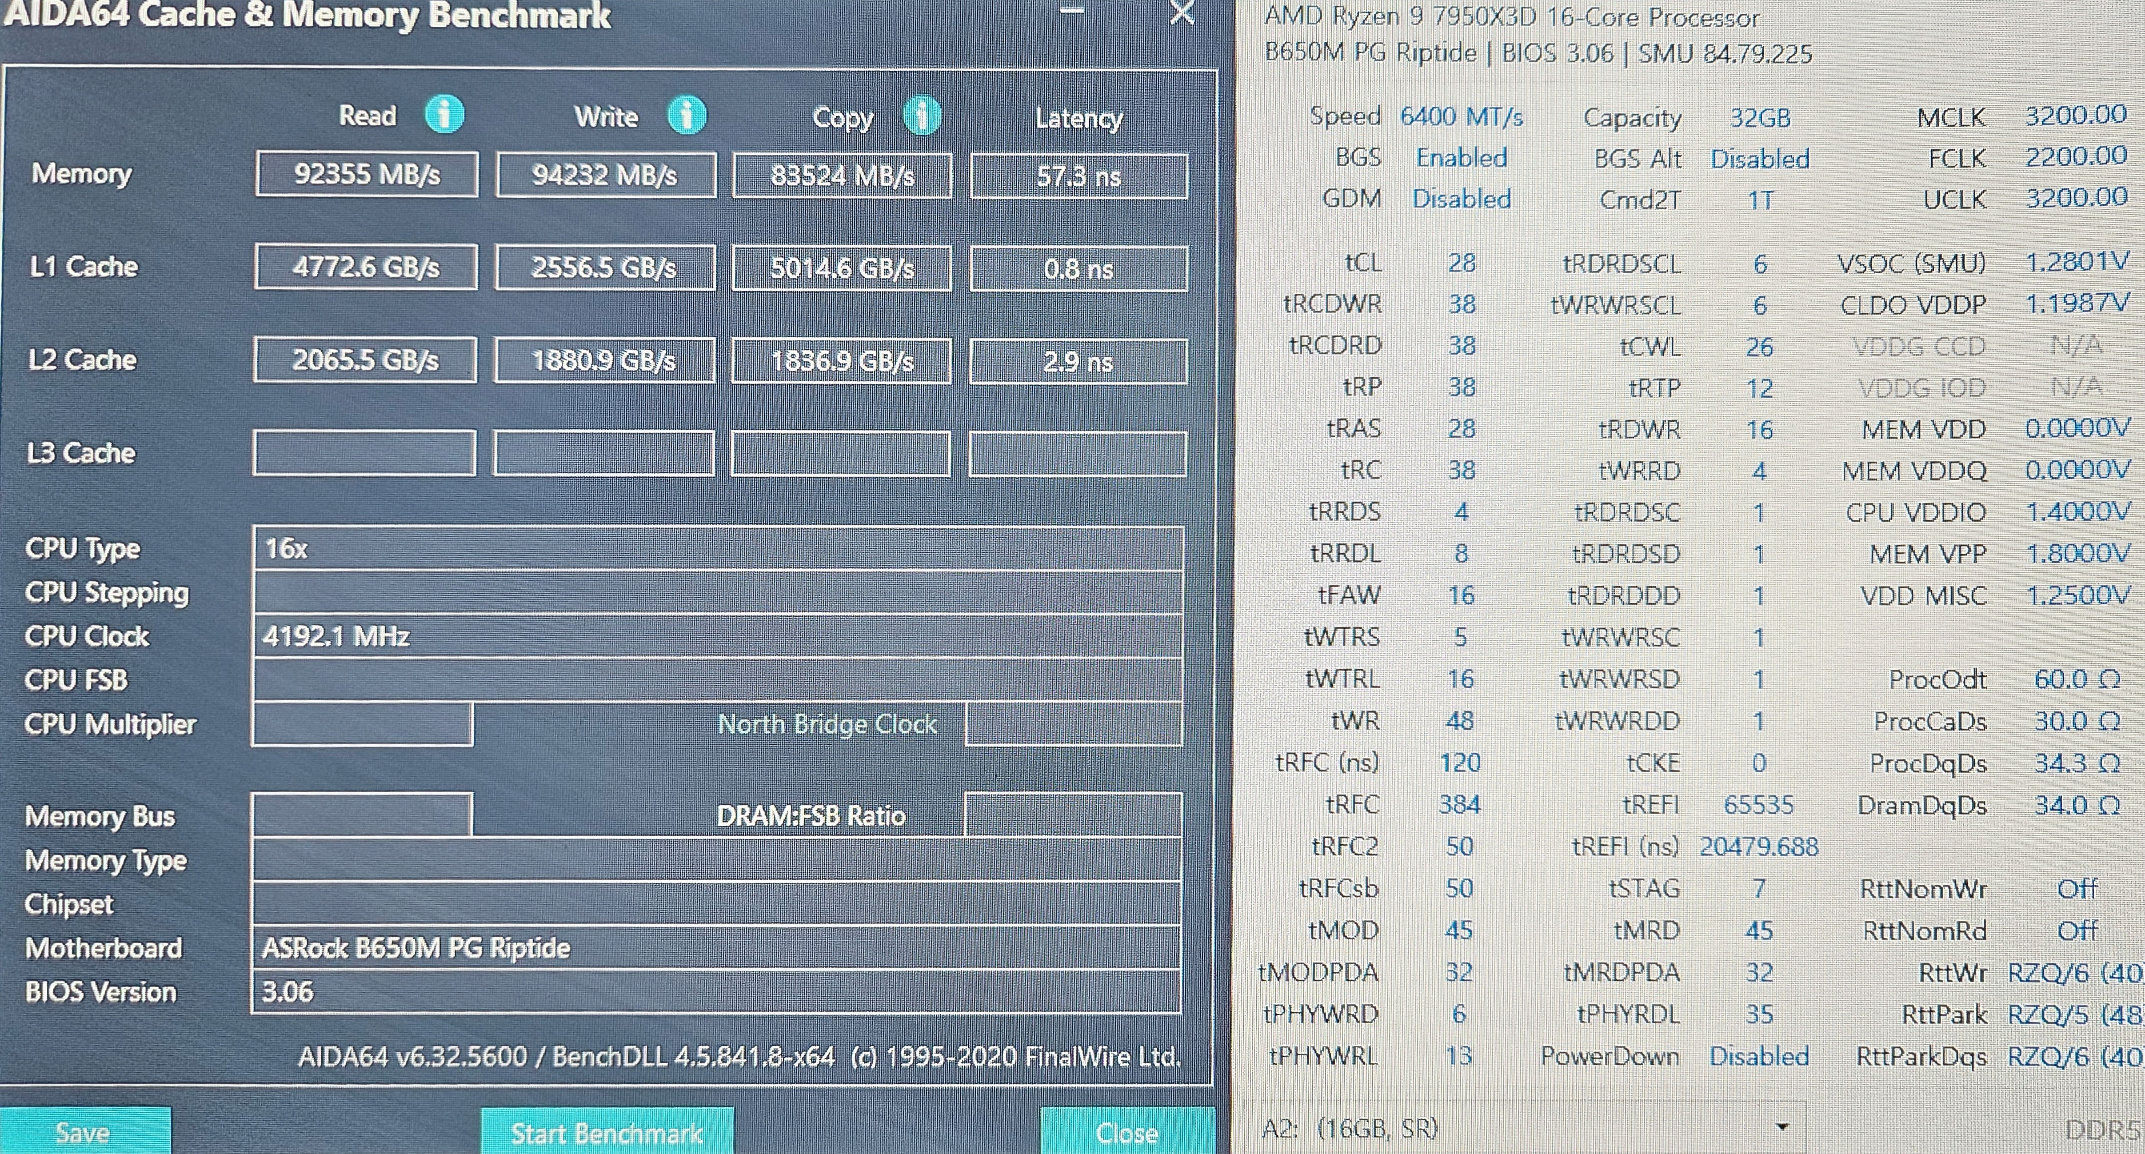
Task: Click tRAS value 28
Action: [1461, 429]
